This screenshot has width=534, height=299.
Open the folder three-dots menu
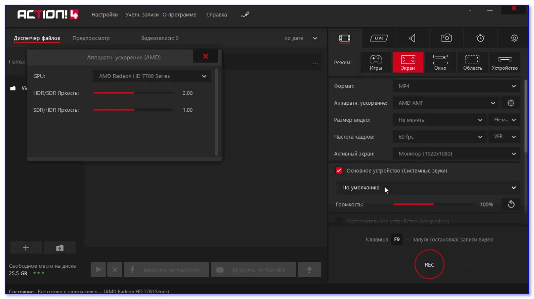[315, 64]
